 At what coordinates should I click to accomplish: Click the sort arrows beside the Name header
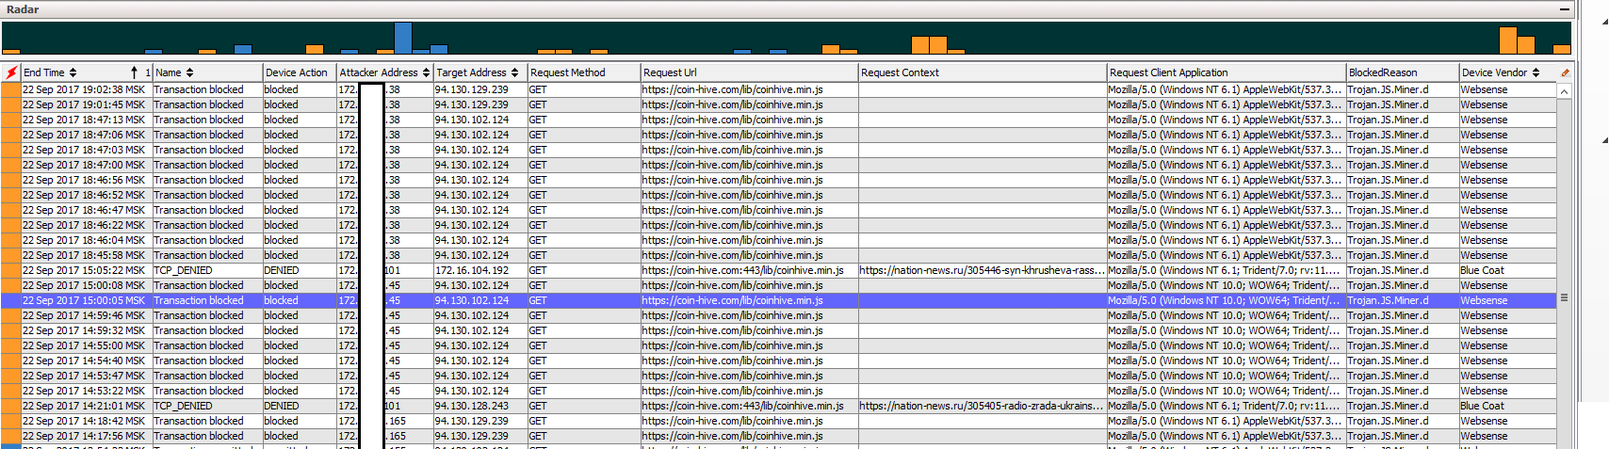(189, 72)
